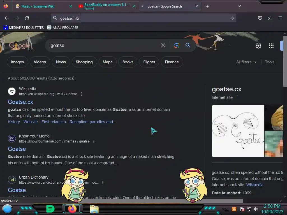Open the volume speaker tray icon
Image resolution: width=287 pixels, height=215 pixels.
click(256, 209)
